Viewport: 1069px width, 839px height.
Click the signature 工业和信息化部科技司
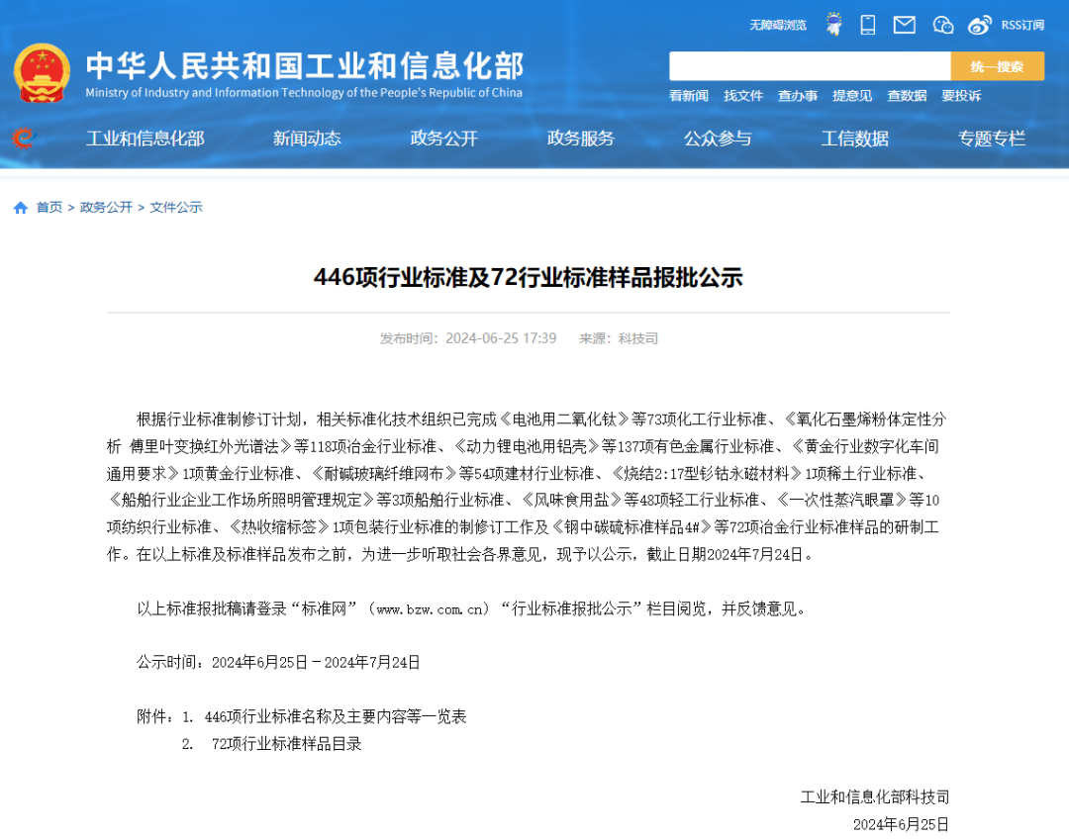point(875,796)
